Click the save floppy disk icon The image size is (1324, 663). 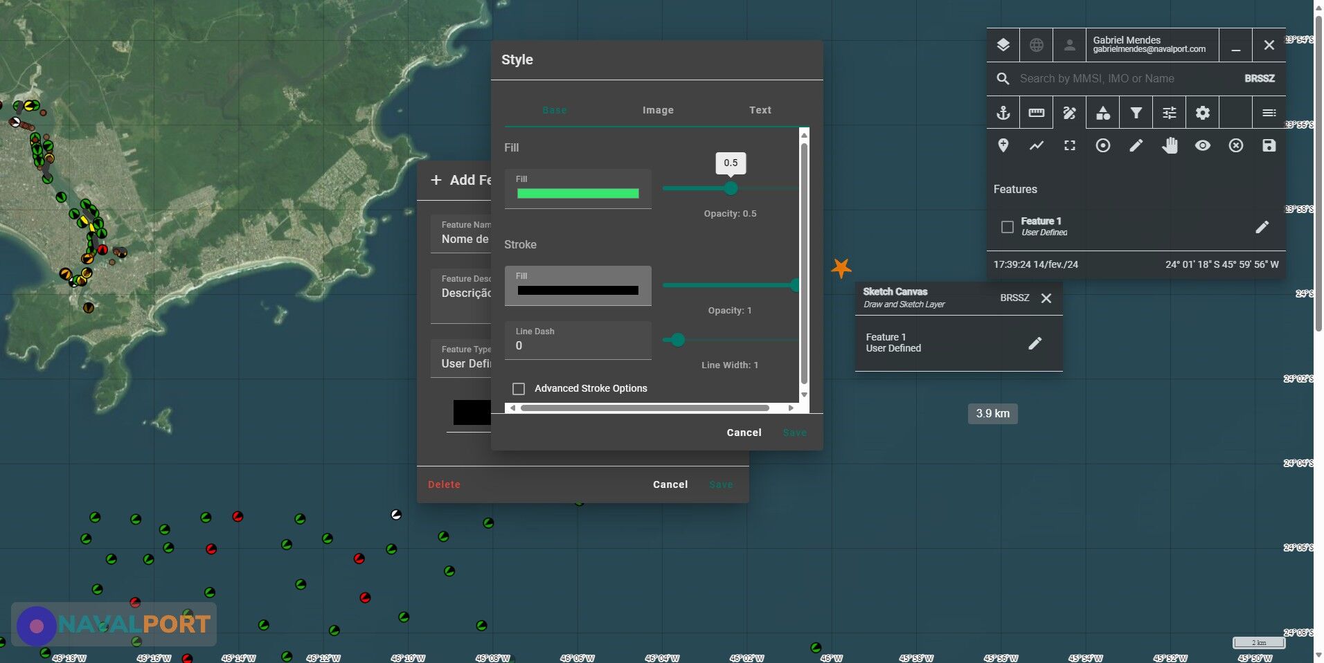point(1269,145)
